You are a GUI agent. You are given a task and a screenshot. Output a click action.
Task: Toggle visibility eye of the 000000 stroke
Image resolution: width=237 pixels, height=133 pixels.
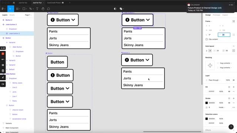pos(229,103)
